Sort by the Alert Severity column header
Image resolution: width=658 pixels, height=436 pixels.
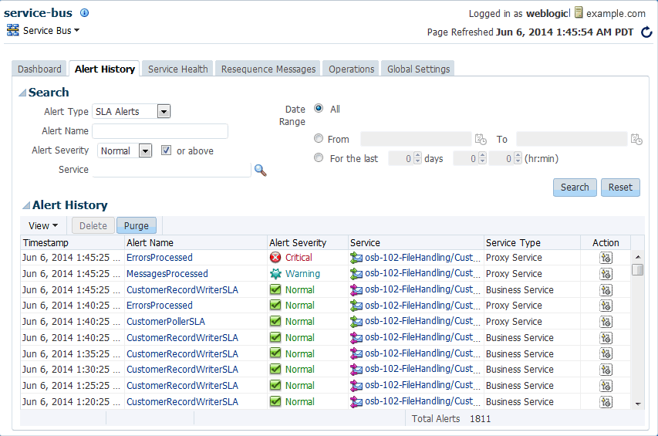point(308,242)
